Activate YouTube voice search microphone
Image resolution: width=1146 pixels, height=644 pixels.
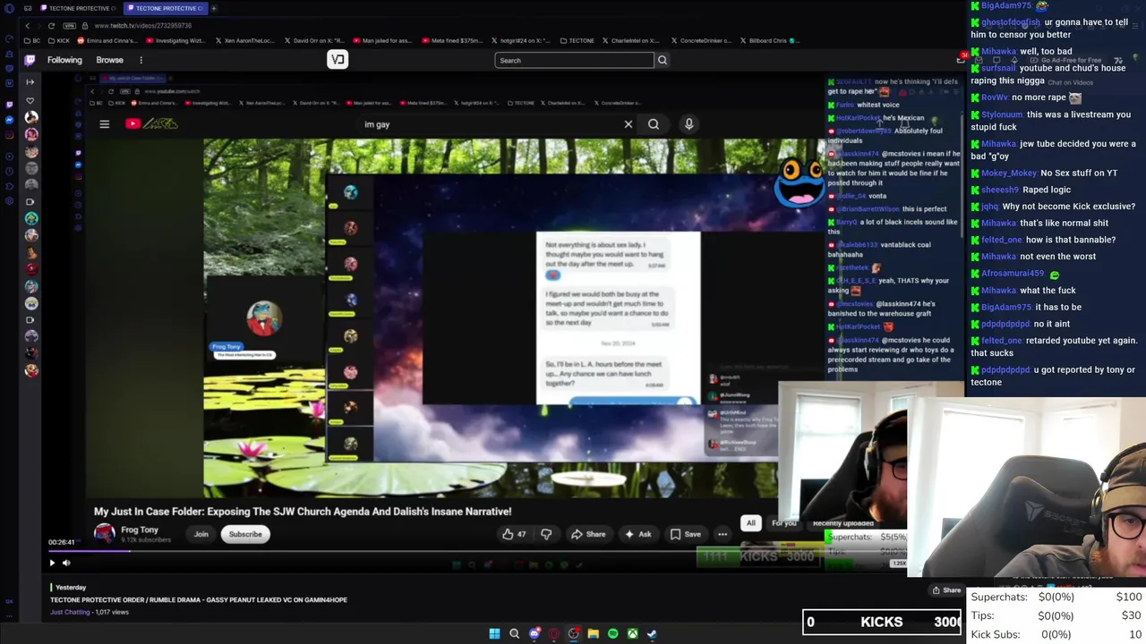coord(688,124)
